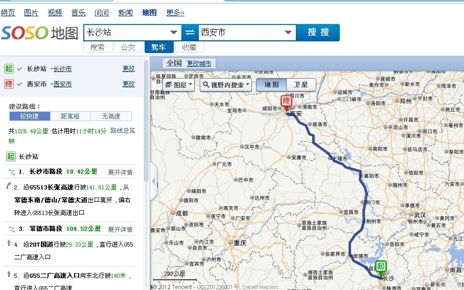Image resolution: width=464 pixels, height=290 pixels.
Task: Click the step 2 turn arrow icon
Action: tap(9, 186)
